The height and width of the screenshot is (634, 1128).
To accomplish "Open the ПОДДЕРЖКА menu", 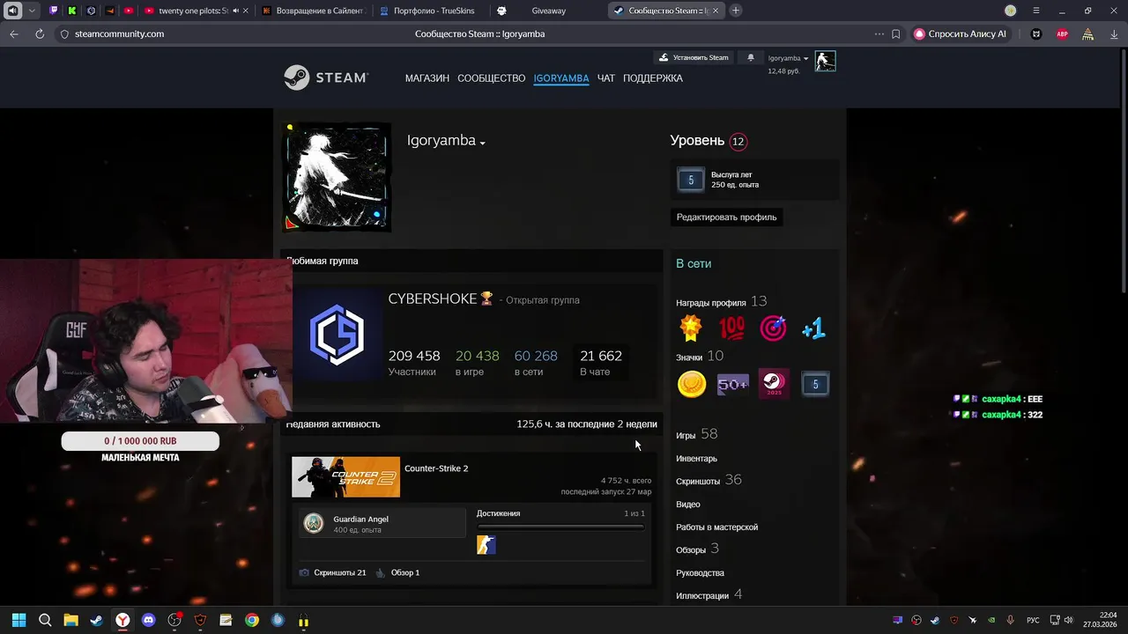I will [652, 78].
